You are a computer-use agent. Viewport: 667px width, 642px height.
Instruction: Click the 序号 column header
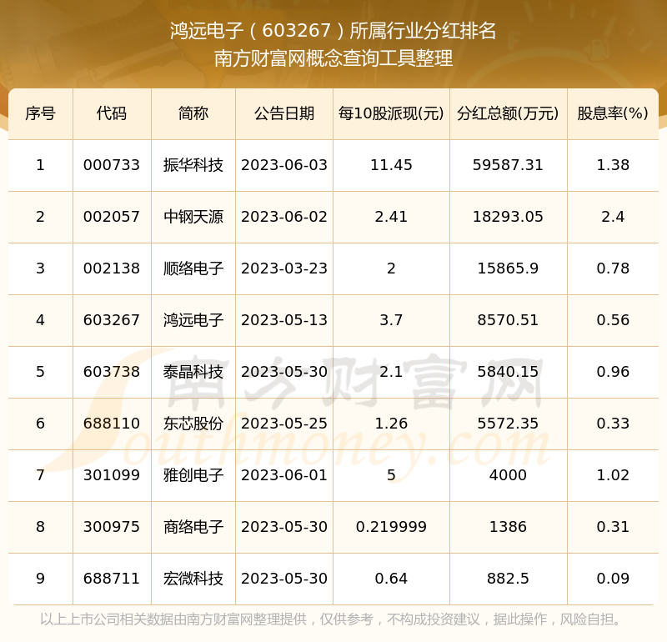[40, 113]
